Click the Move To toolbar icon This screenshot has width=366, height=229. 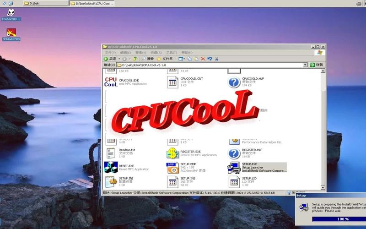189,59
